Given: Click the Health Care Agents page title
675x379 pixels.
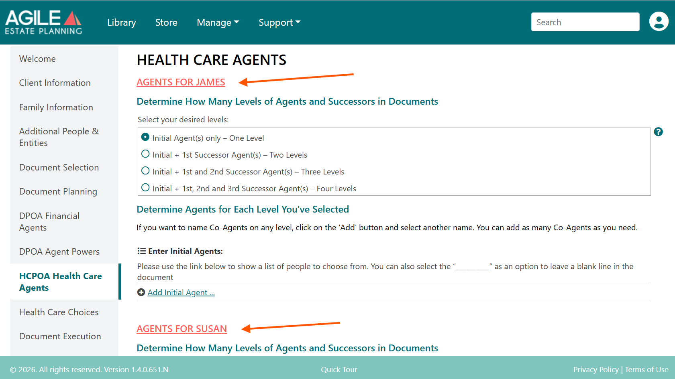Looking at the screenshot, I should click(212, 60).
